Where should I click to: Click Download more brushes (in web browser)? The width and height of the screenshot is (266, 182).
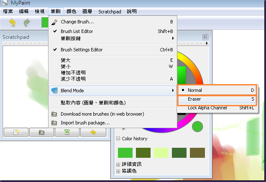click(x=113, y=114)
